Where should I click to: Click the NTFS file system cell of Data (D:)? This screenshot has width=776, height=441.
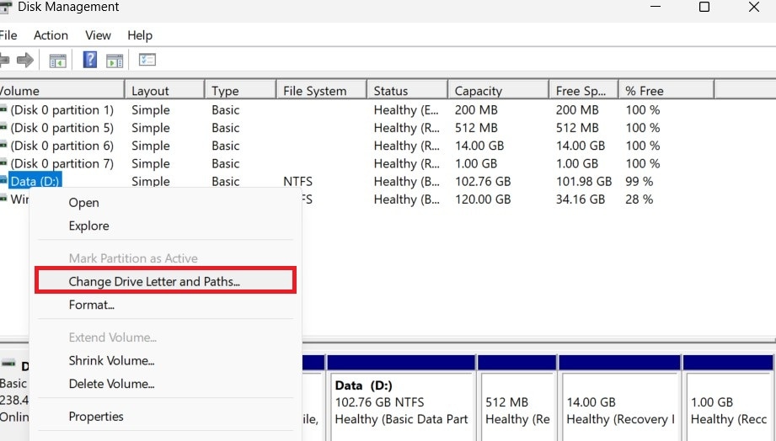pos(297,182)
